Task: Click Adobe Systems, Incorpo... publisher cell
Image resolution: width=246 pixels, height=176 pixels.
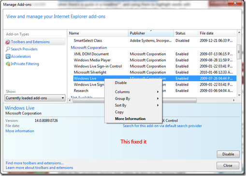Action: (x=151, y=41)
